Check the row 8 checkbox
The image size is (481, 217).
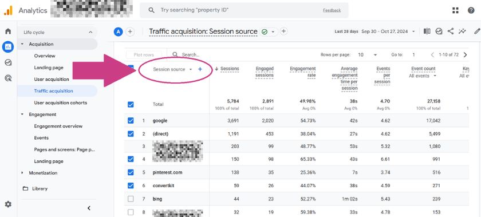[x=131, y=212]
